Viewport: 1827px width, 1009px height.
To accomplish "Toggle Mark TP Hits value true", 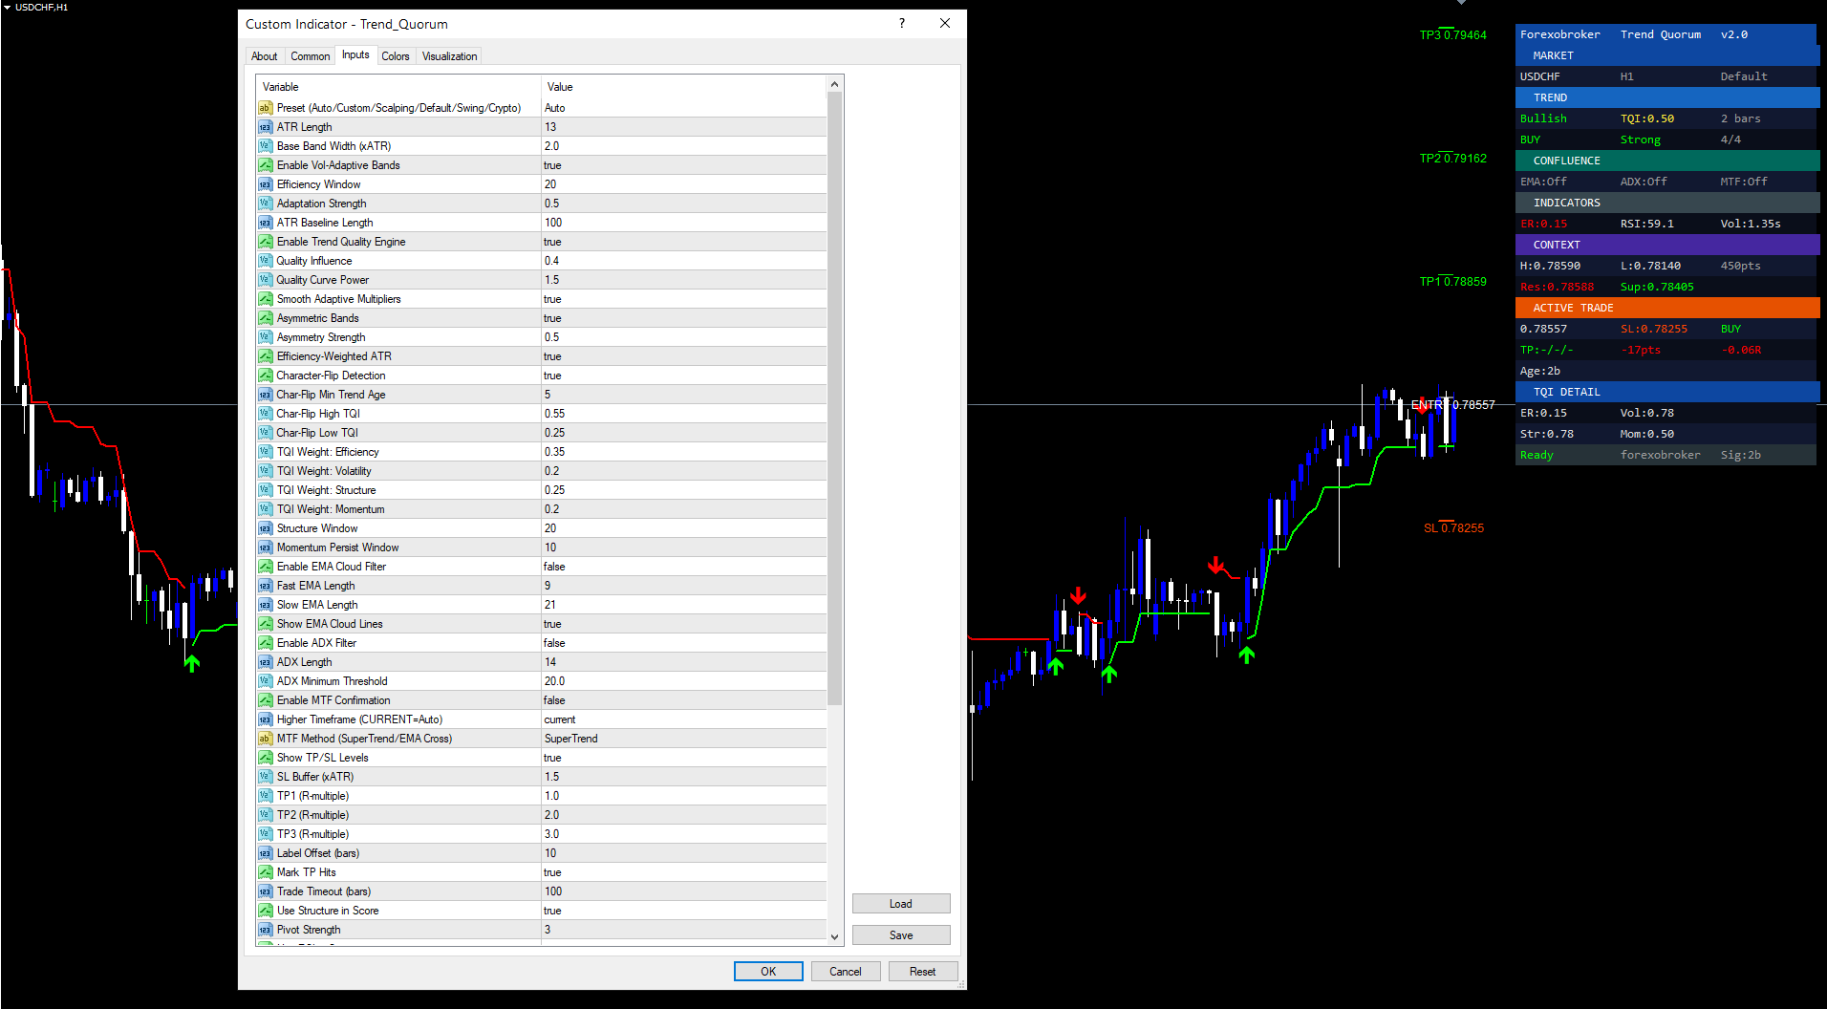I will [x=683, y=872].
